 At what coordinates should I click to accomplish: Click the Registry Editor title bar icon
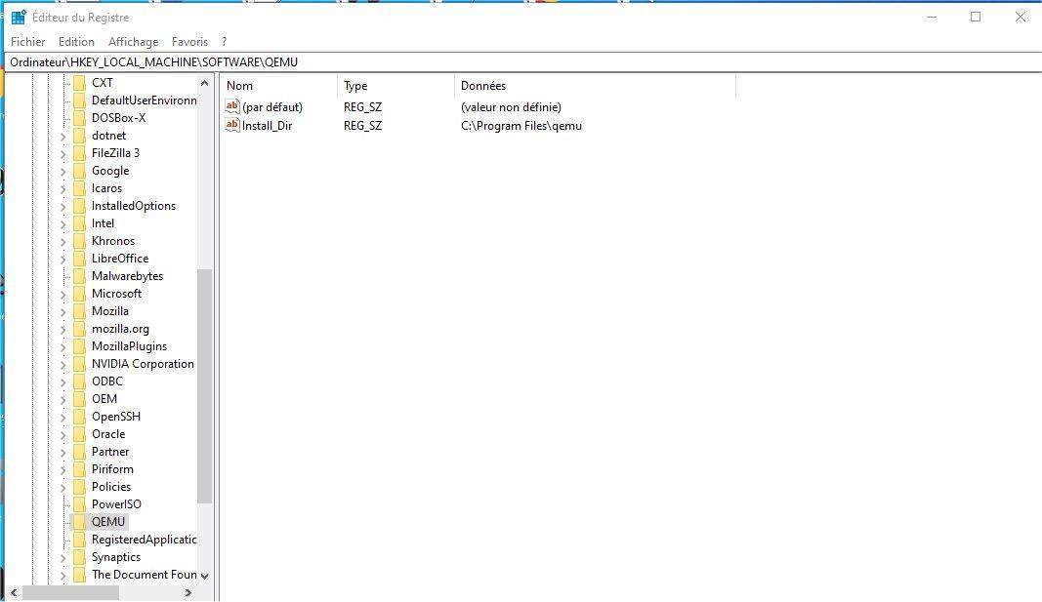click(19, 17)
